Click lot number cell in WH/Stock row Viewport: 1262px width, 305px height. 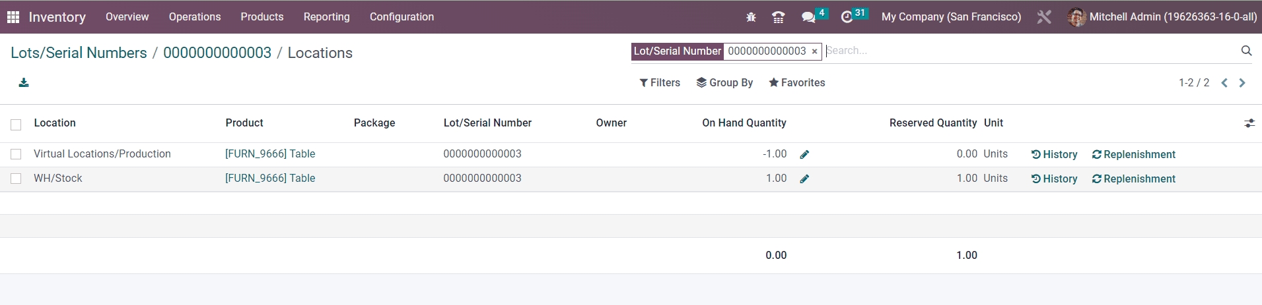(482, 179)
